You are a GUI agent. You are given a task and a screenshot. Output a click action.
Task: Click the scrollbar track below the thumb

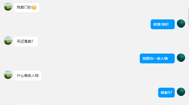pyautogui.click(x=188, y=65)
